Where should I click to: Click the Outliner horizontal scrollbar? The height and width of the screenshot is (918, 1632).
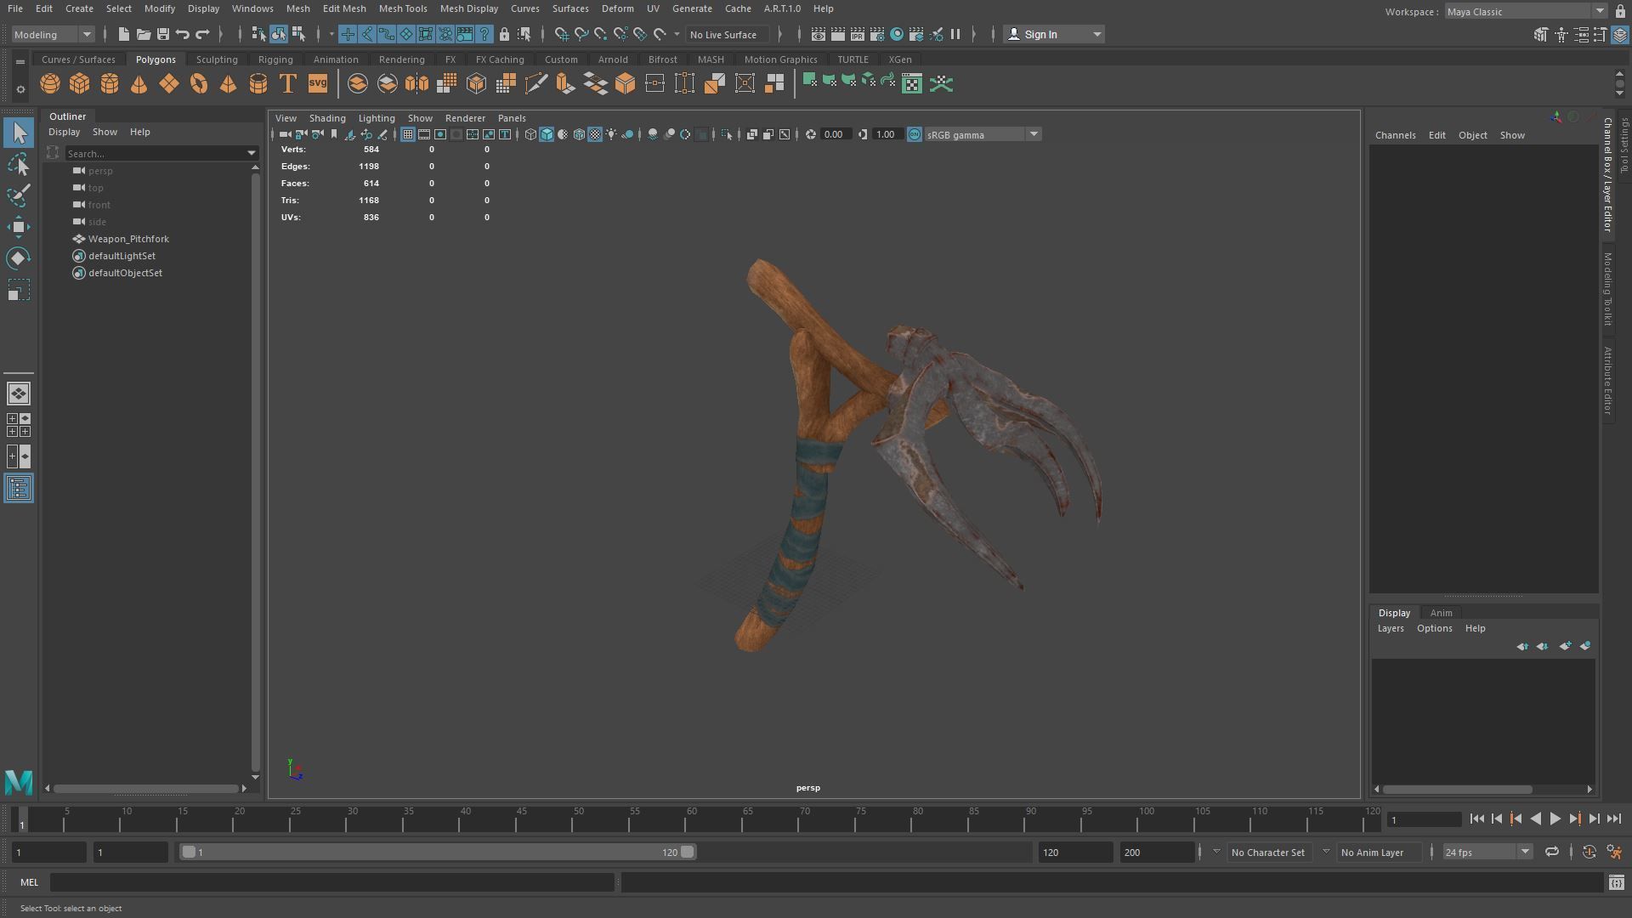(x=145, y=789)
